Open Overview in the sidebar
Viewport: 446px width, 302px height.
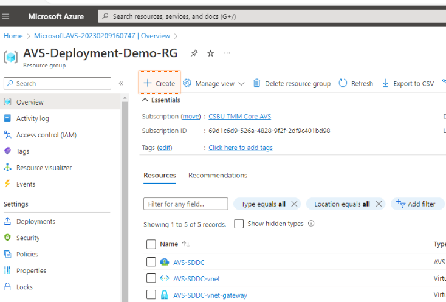click(60, 102)
